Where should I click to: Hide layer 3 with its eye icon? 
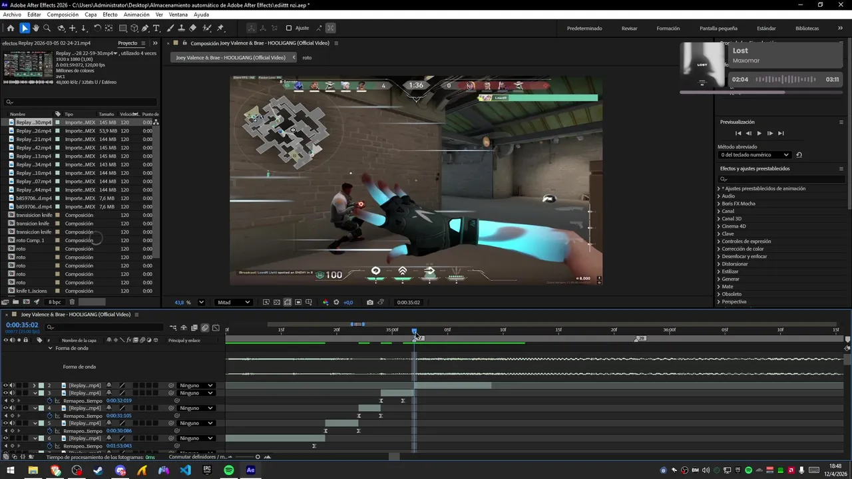coord(5,393)
